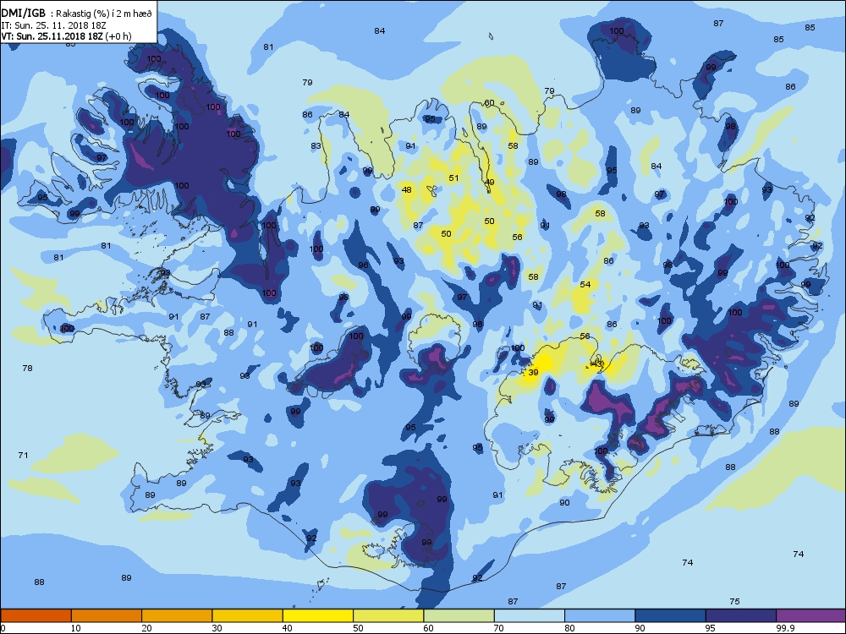846x634 pixels.
Task: Click the indigo 95–99.9 legend swatch
Action: click(x=741, y=615)
